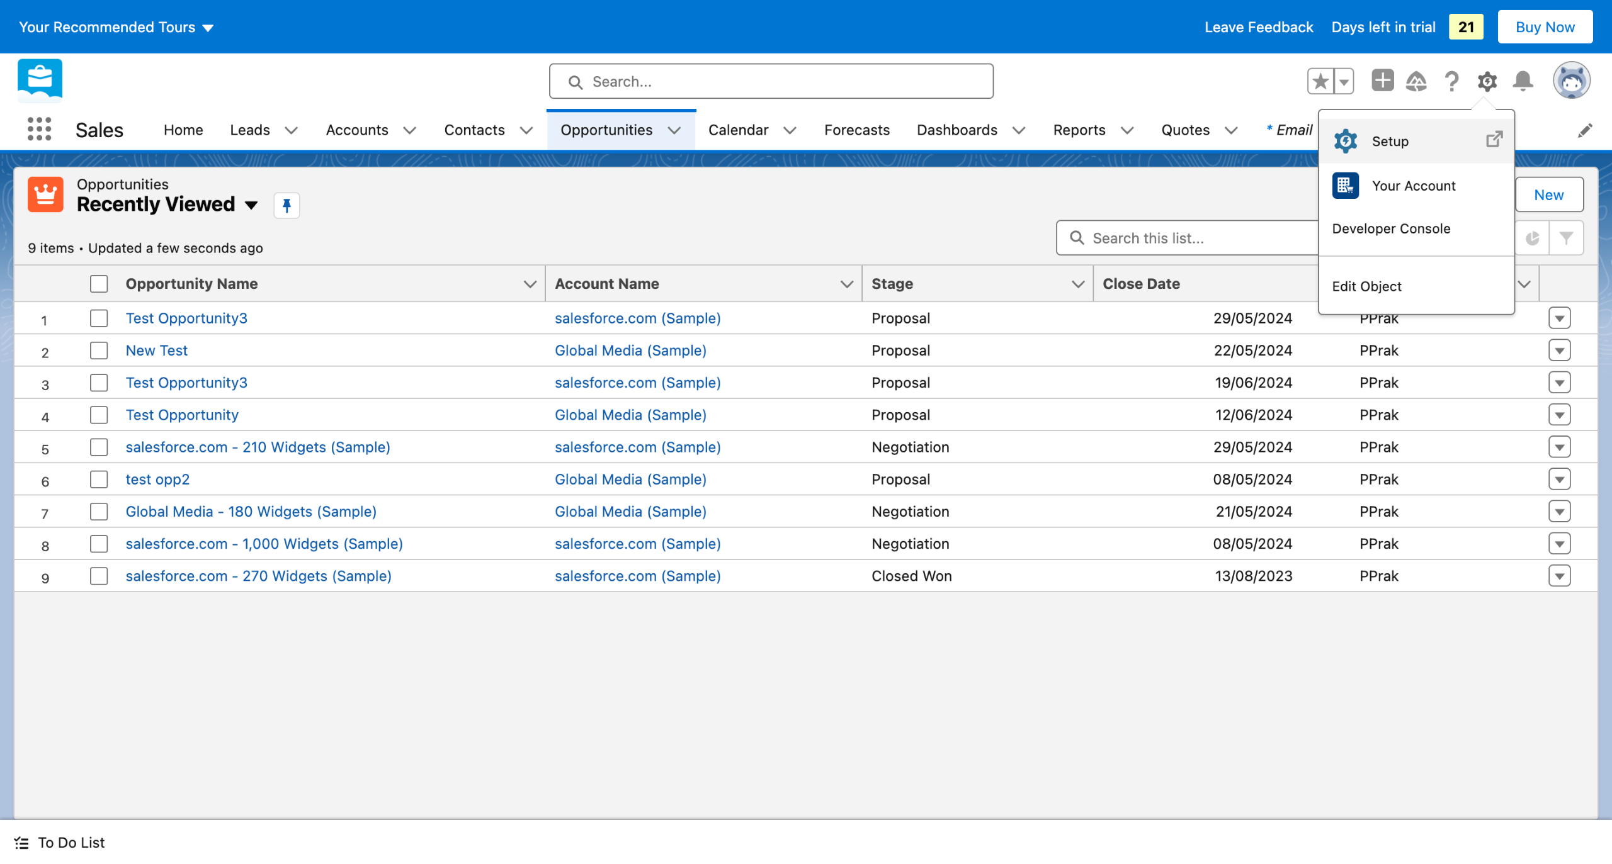Select checkbox for Test Opportunity row 4
Viewport: 1612px width, 864px height.
99,415
